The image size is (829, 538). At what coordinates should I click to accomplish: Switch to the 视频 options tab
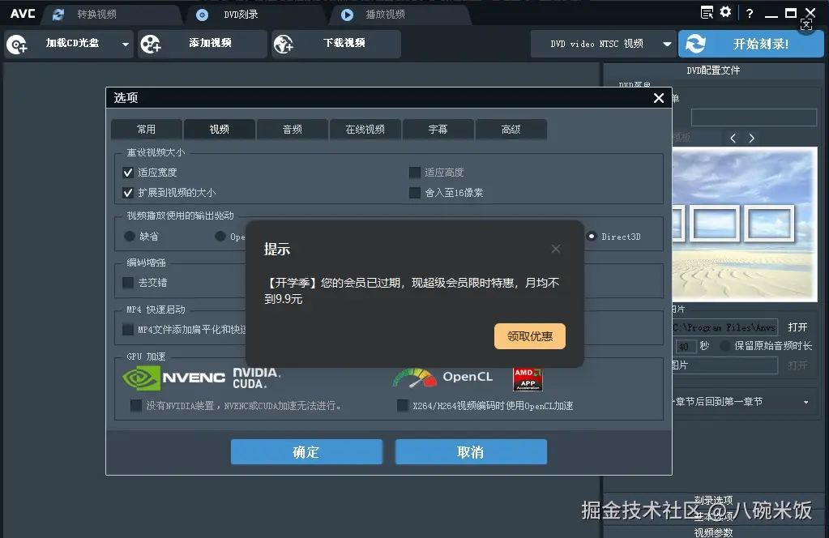[220, 130]
